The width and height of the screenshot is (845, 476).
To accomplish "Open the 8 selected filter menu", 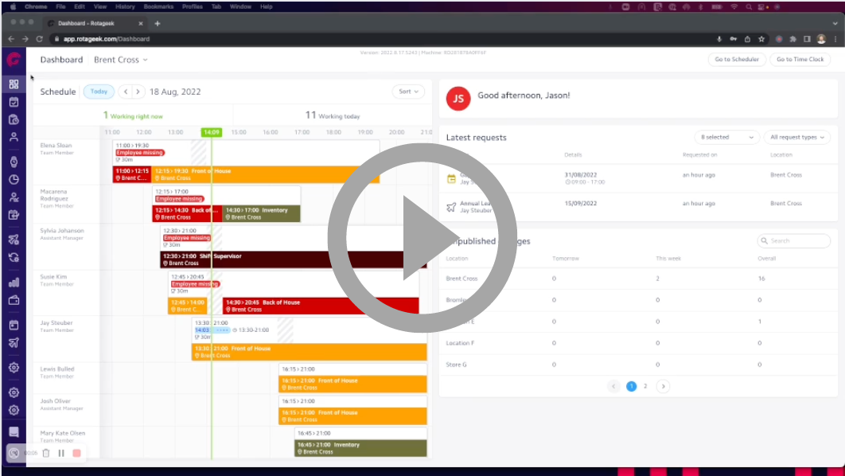I will coord(726,137).
